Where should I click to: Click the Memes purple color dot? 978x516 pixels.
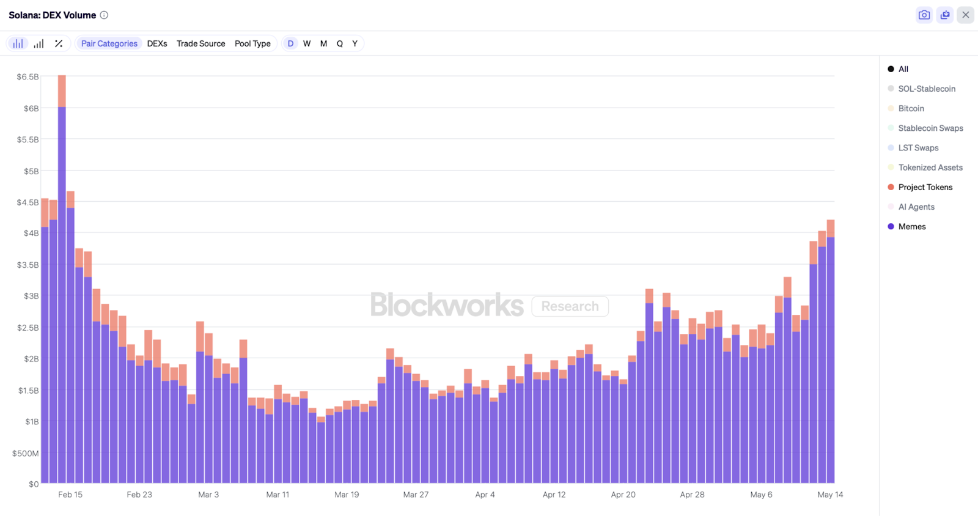click(x=891, y=226)
